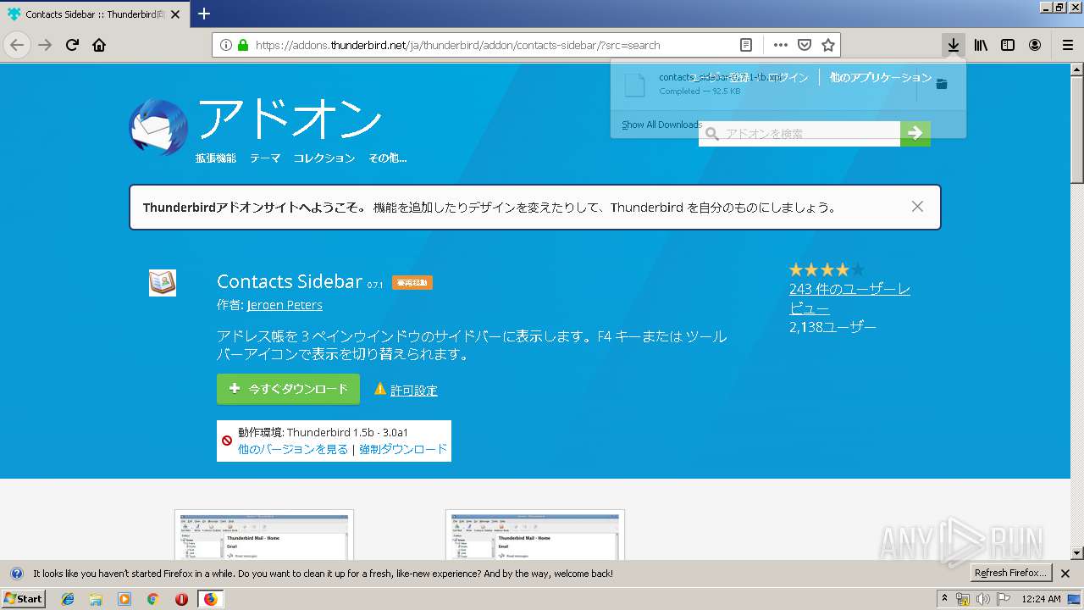The width and height of the screenshot is (1084, 610).
Task: Click the red Opera taskbar icon
Action: coord(181,599)
